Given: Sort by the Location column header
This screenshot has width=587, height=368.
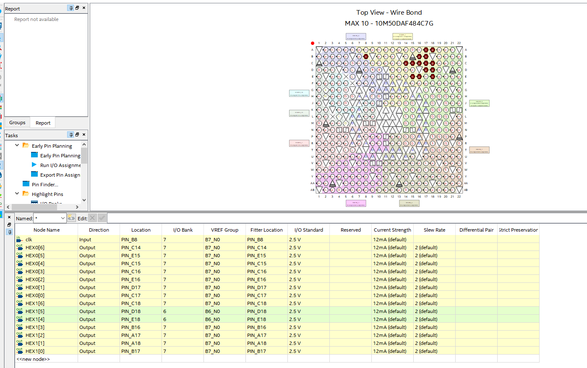Looking at the screenshot, I should coord(141,230).
